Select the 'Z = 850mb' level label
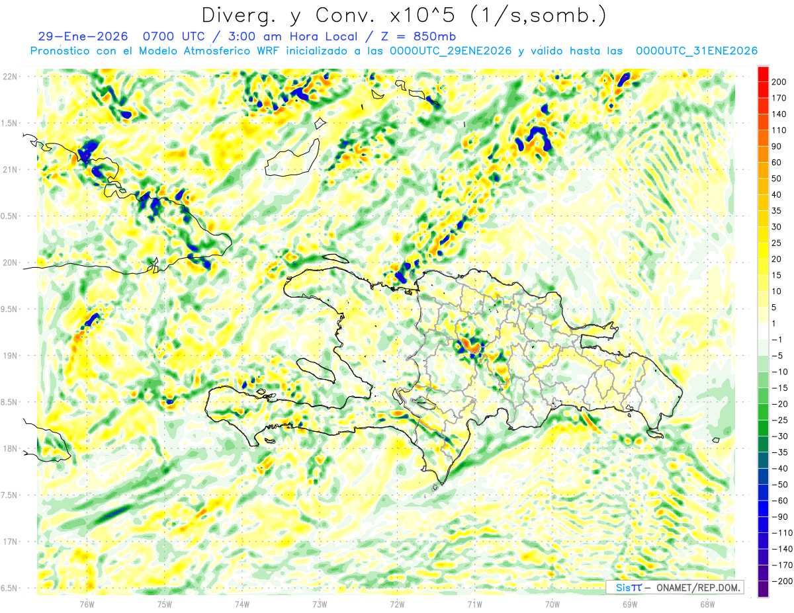 (x=417, y=36)
